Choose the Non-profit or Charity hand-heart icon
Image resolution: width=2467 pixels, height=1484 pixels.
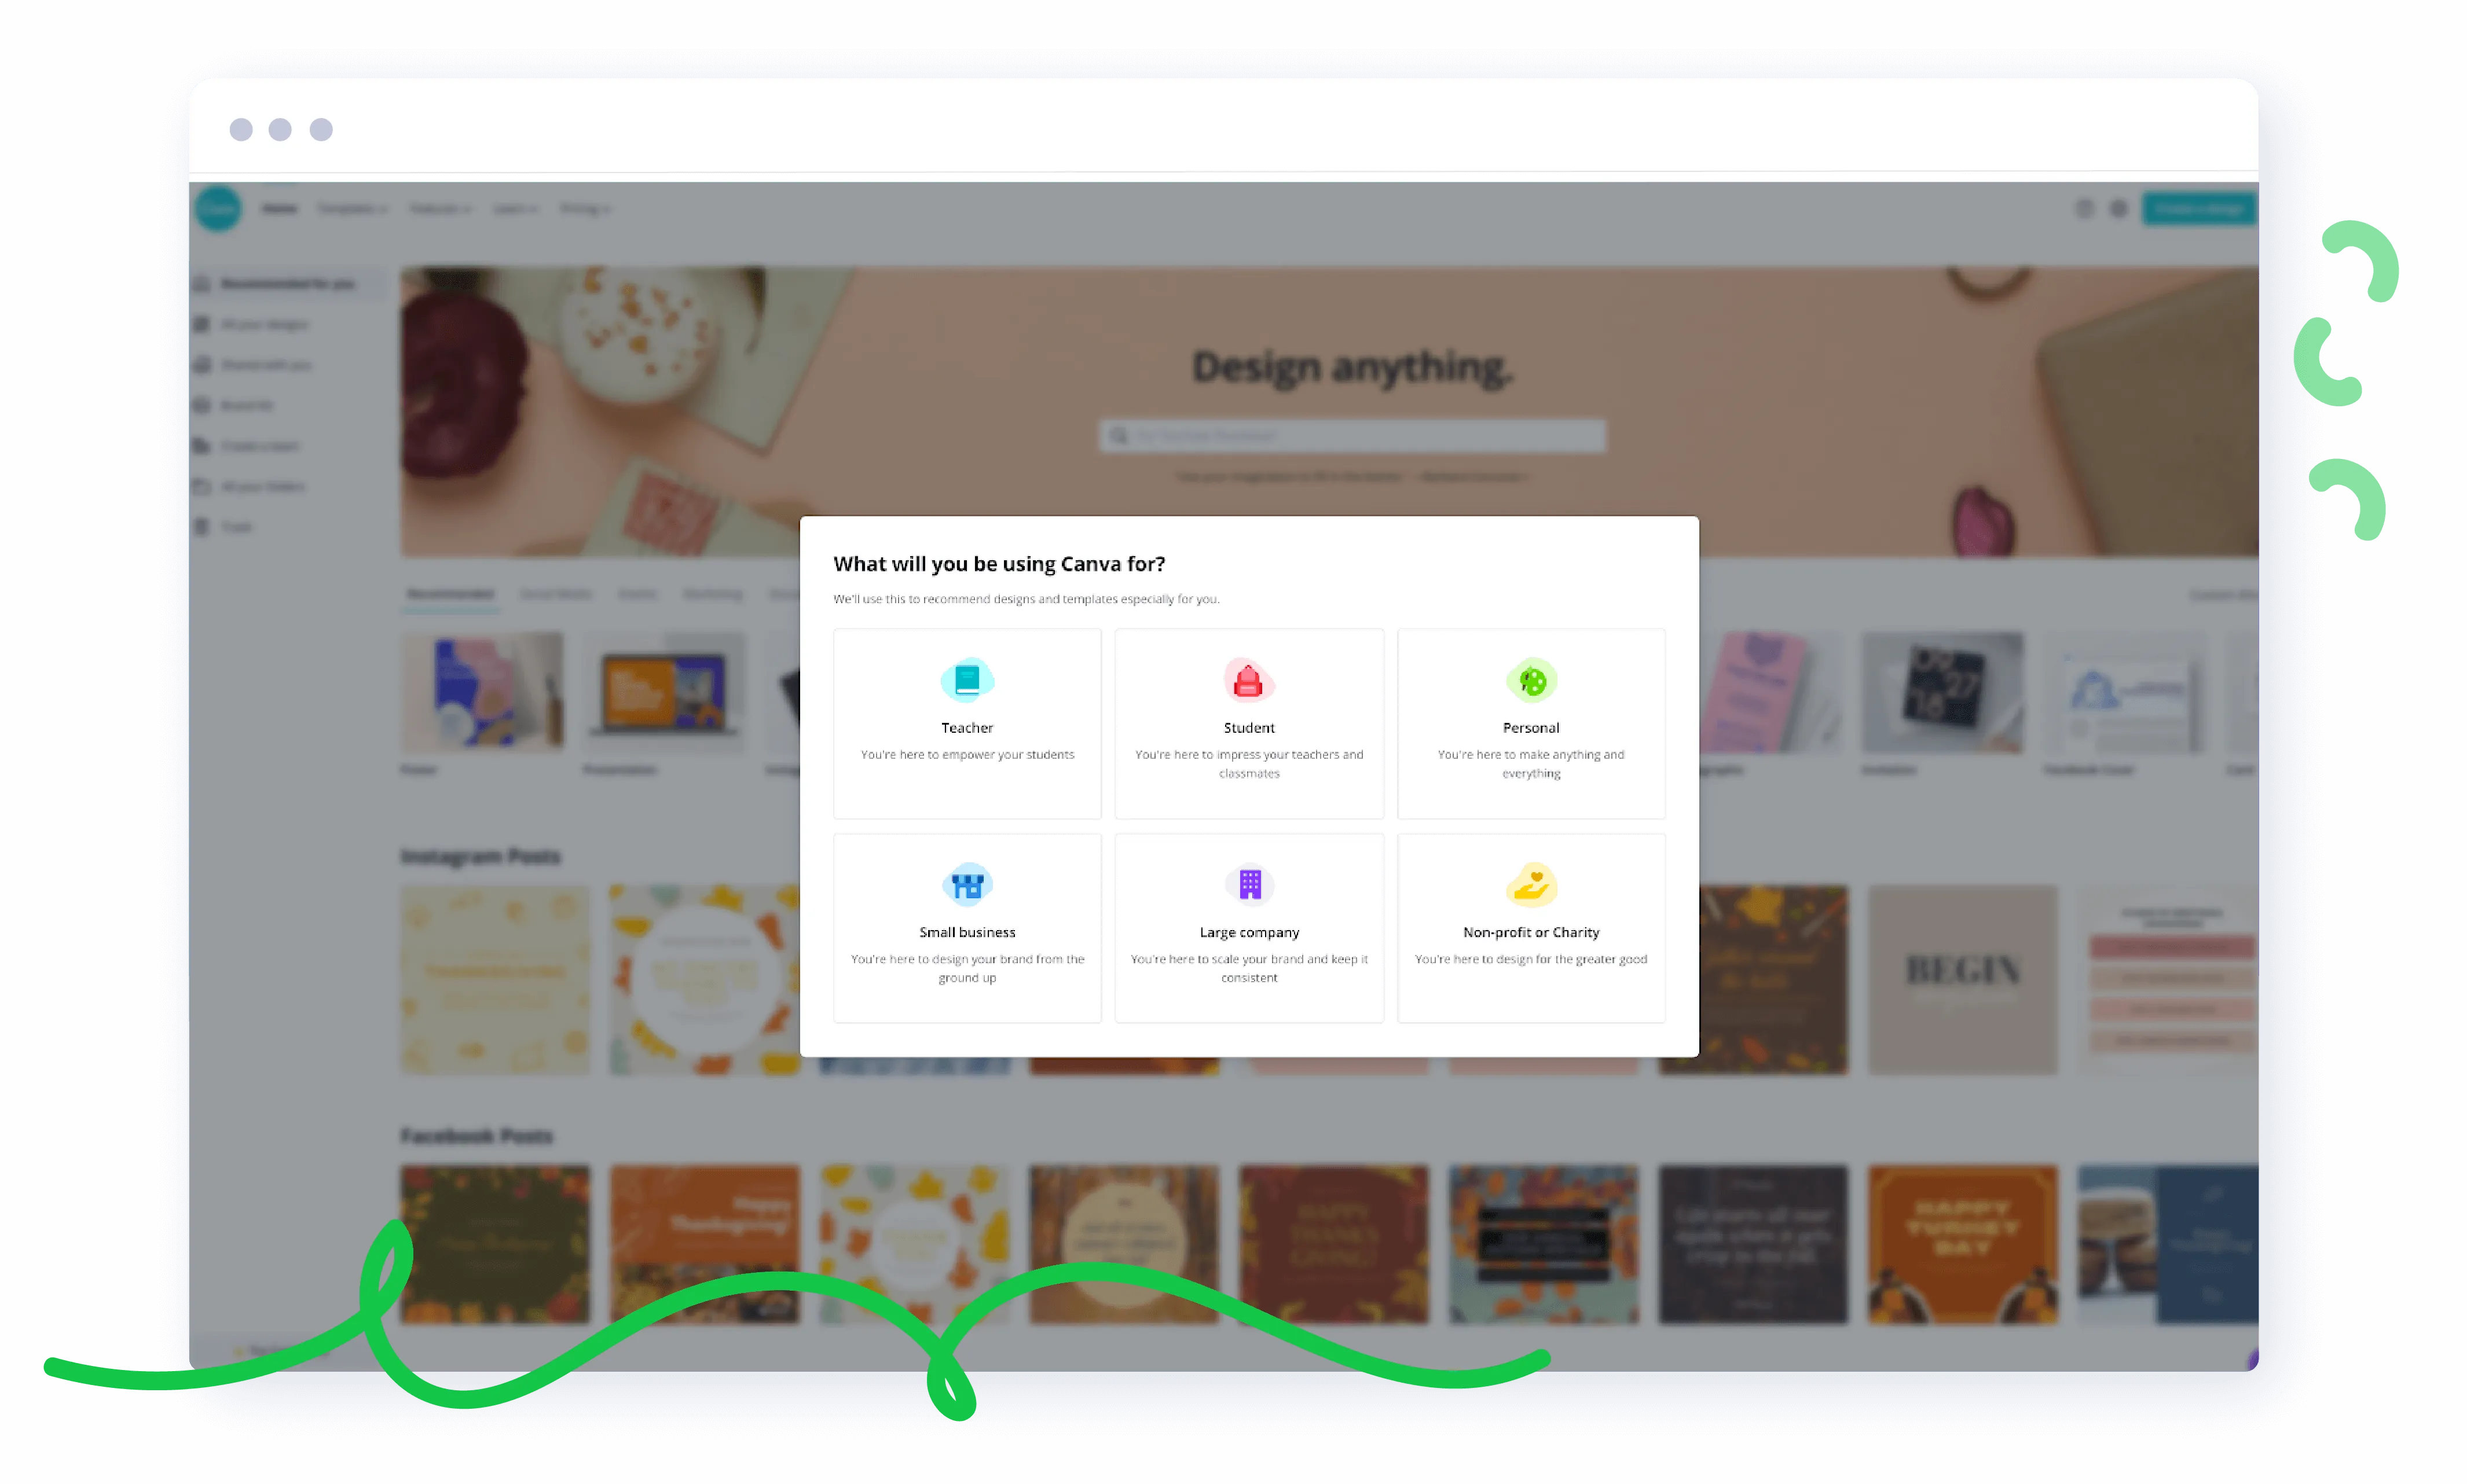1531,884
